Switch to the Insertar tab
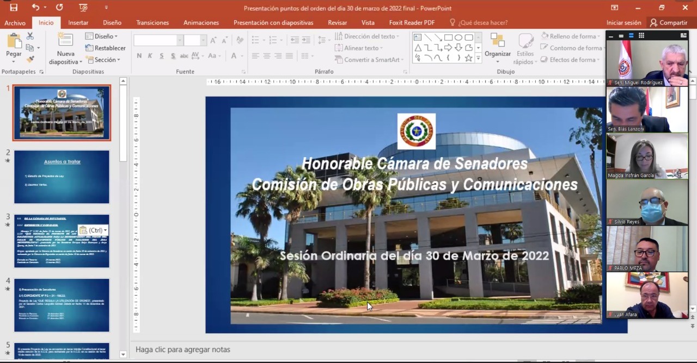This screenshot has height=363, width=697. tap(78, 23)
